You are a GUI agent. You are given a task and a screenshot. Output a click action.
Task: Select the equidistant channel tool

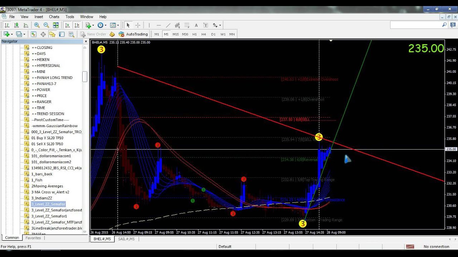[x=177, y=25]
